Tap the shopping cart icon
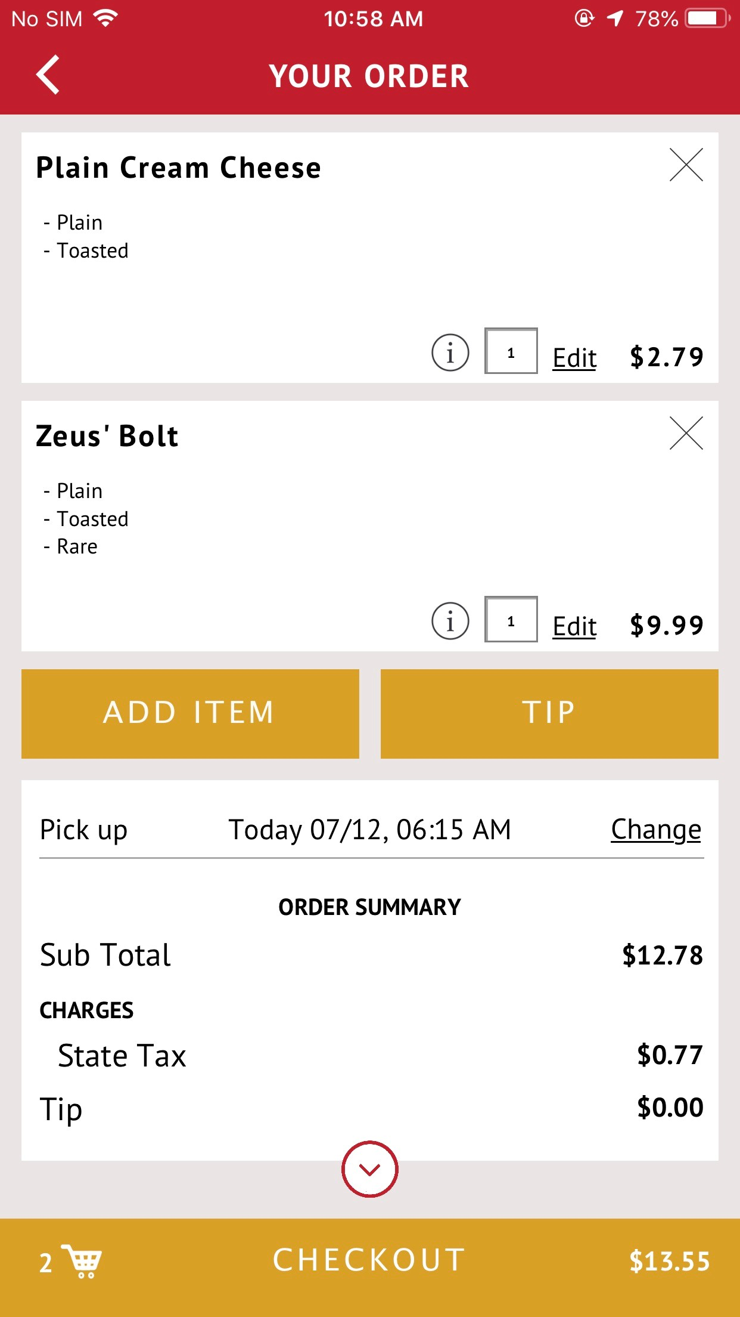The height and width of the screenshot is (1317, 740). click(84, 1261)
